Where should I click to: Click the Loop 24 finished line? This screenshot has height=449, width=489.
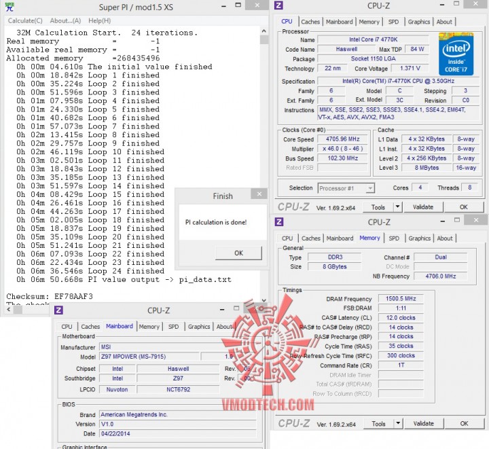[x=90, y=271]
